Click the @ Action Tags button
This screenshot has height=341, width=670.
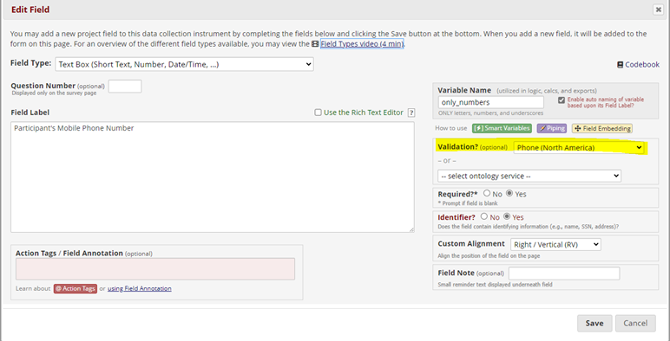(76, 288)
